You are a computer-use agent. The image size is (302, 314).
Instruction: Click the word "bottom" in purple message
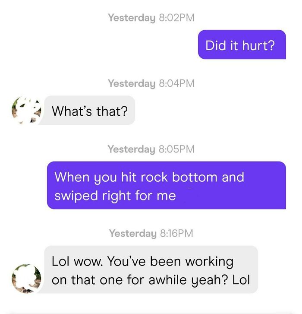195,177
